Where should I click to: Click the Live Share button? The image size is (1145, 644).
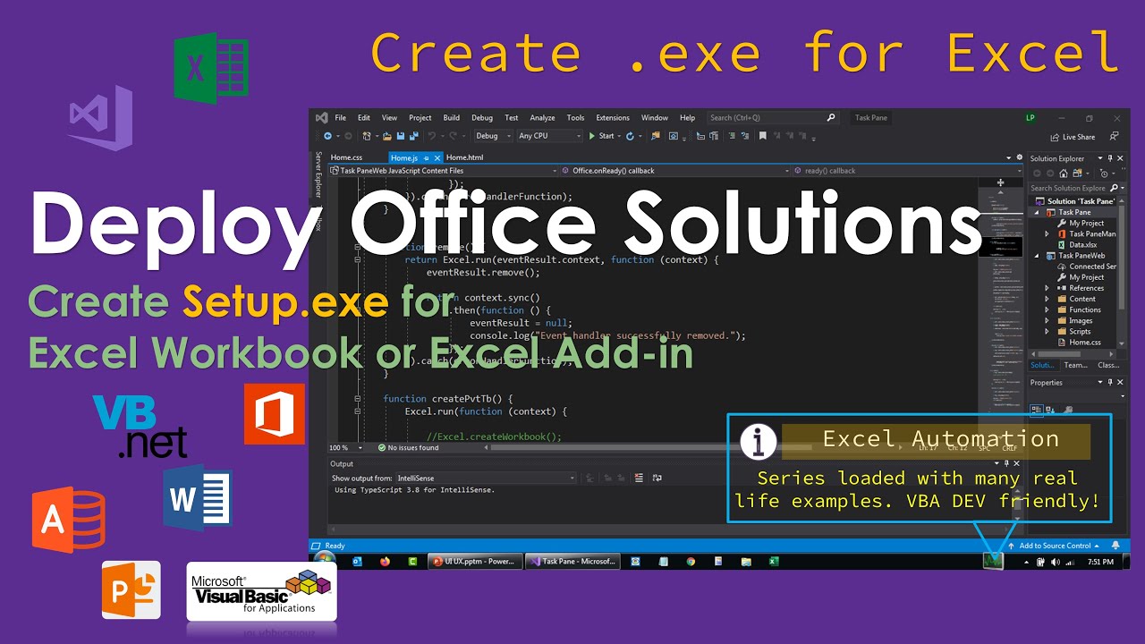[x=1072, y=137]
